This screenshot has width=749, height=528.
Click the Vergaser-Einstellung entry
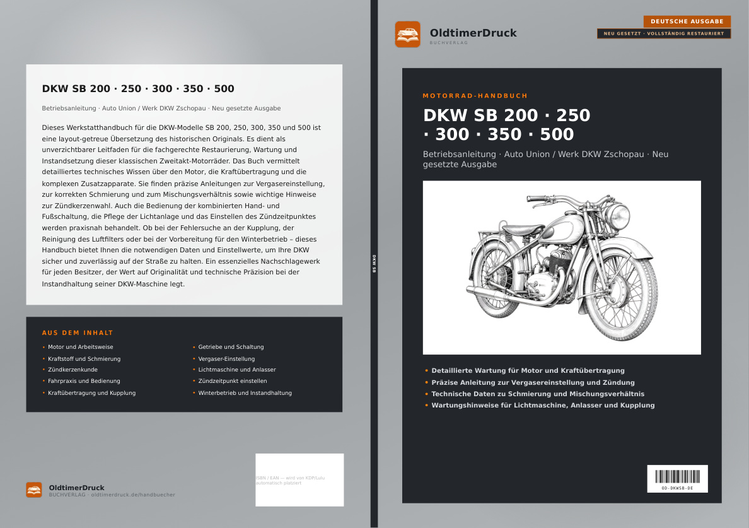click(x=226, y=359)
